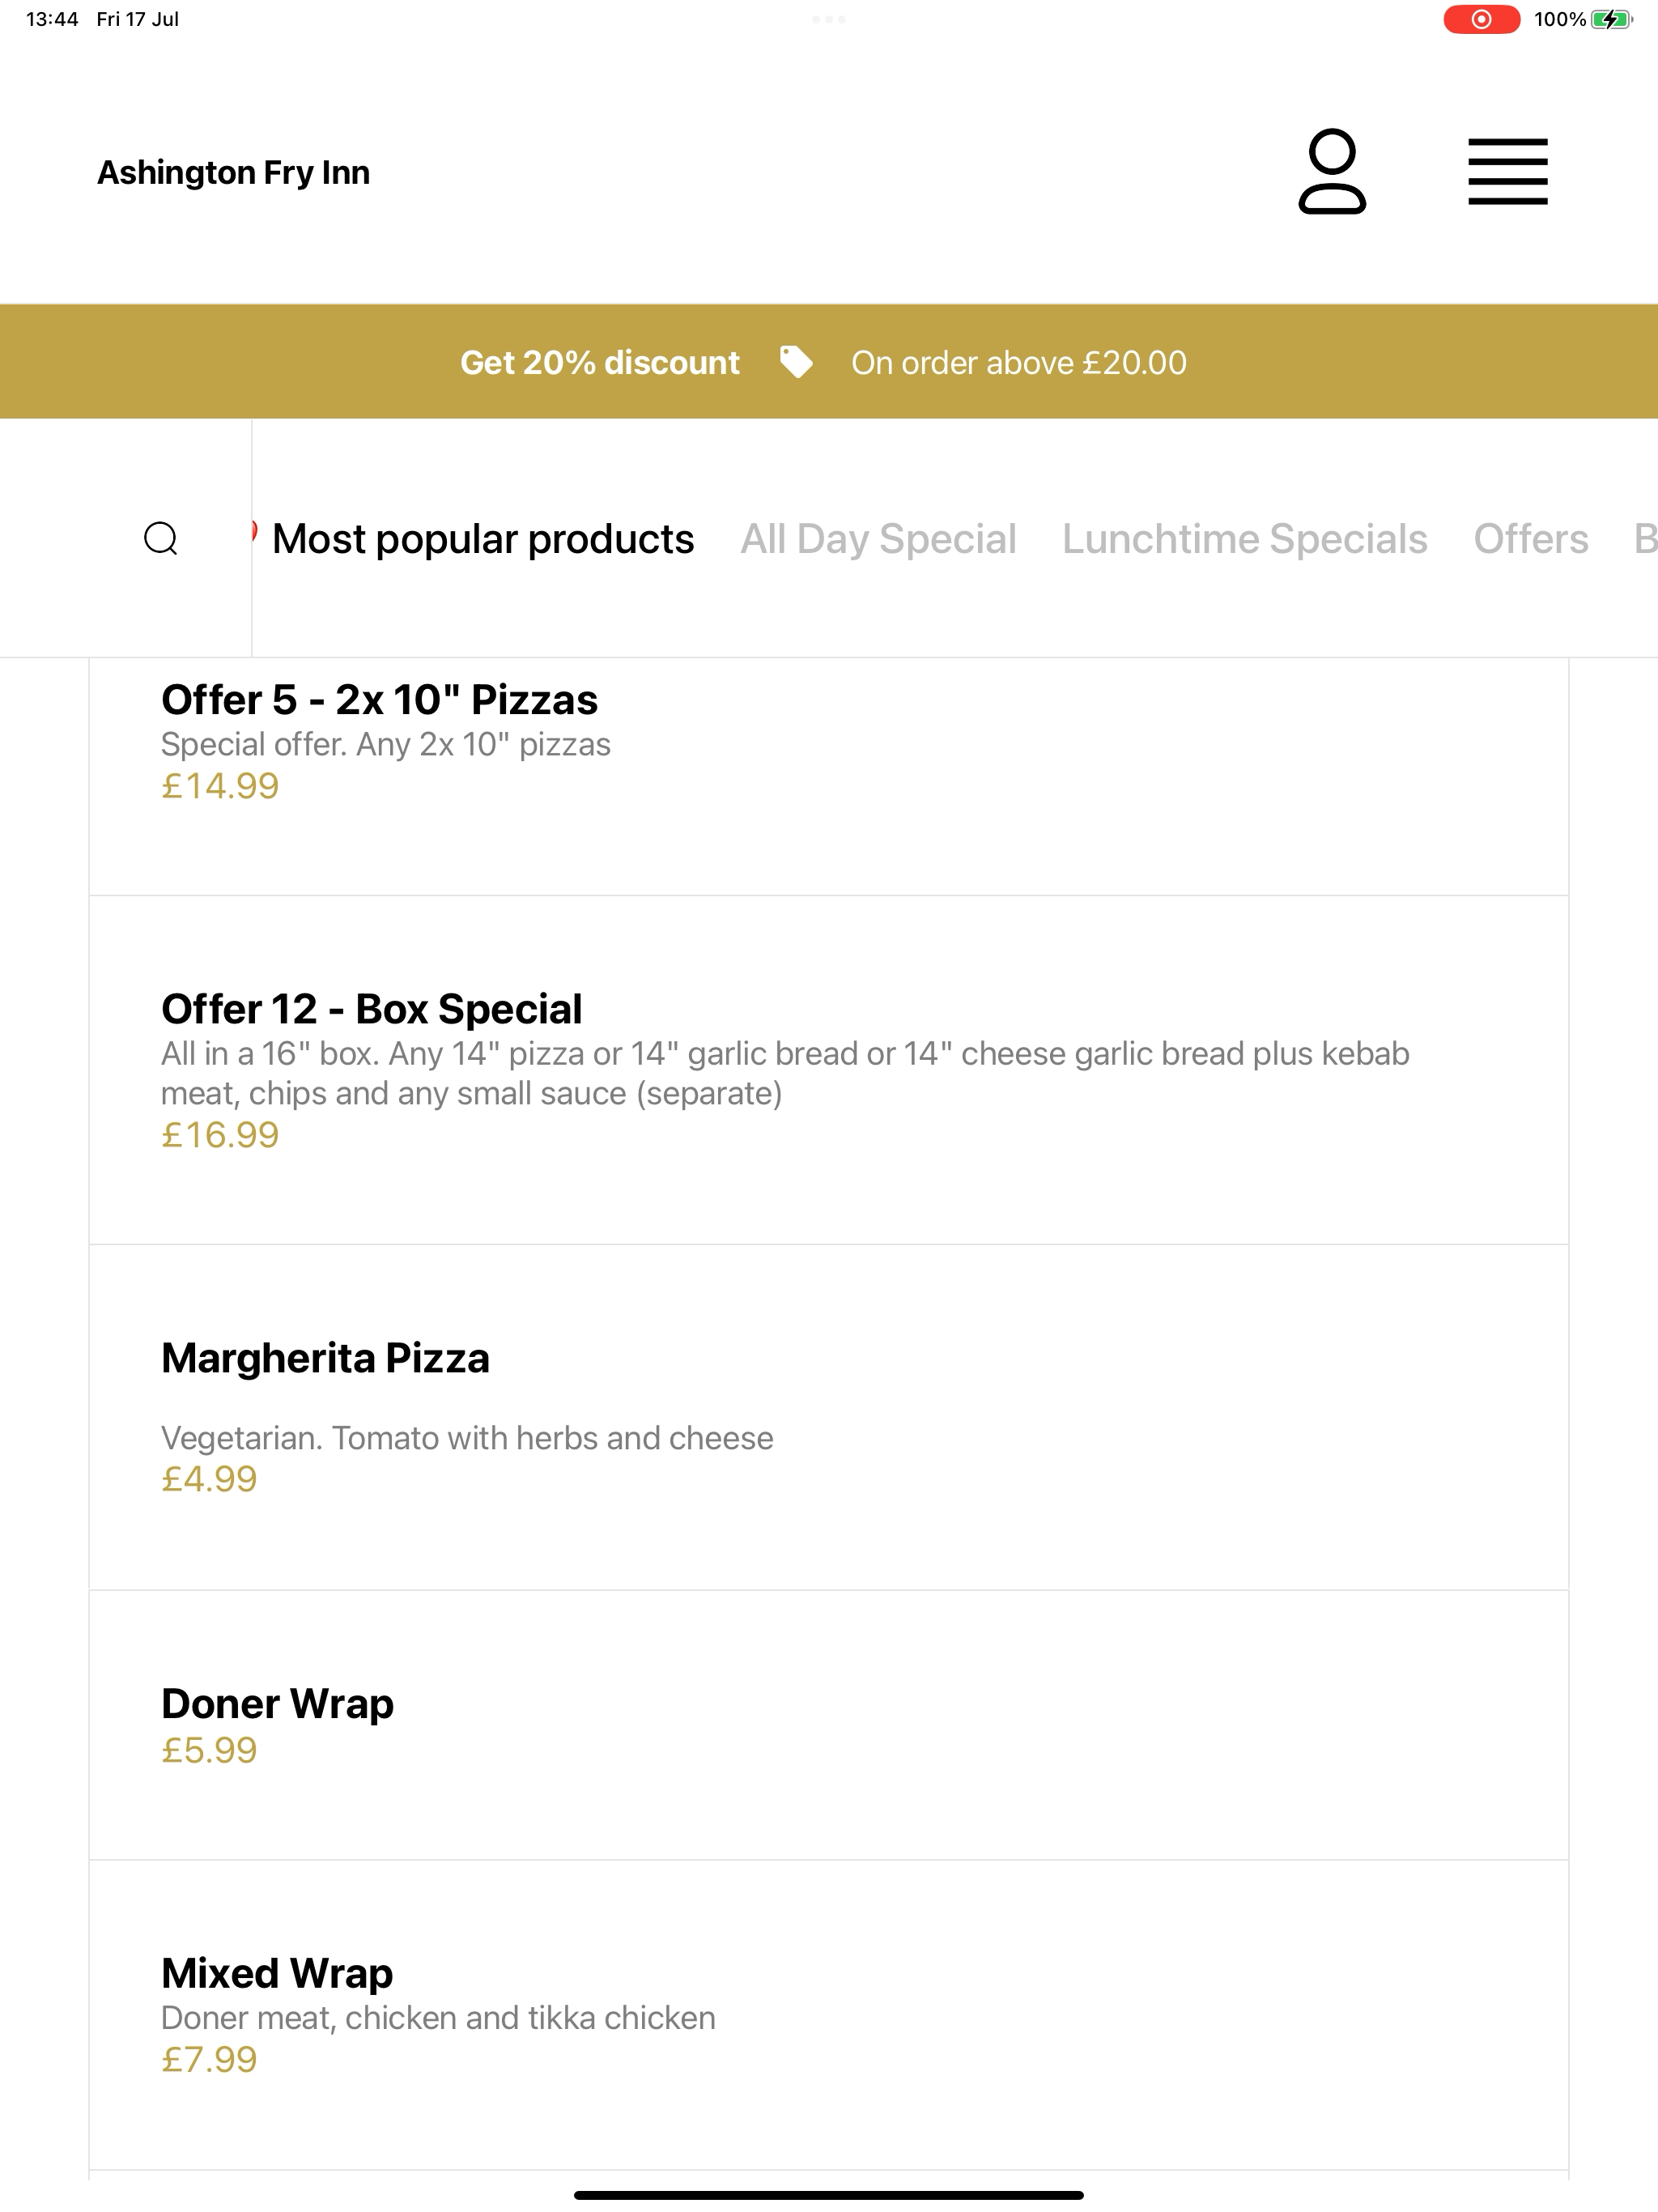
Task: Tap the battery status icon
Action: pos(1612,19)
